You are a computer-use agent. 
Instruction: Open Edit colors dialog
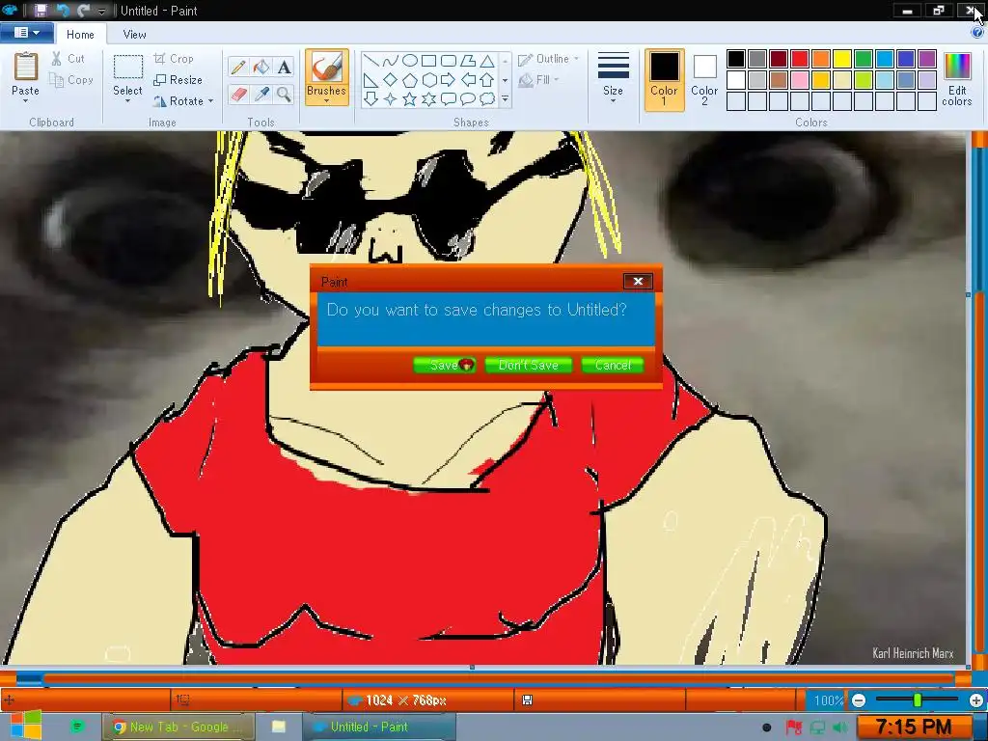coord(957,79)
